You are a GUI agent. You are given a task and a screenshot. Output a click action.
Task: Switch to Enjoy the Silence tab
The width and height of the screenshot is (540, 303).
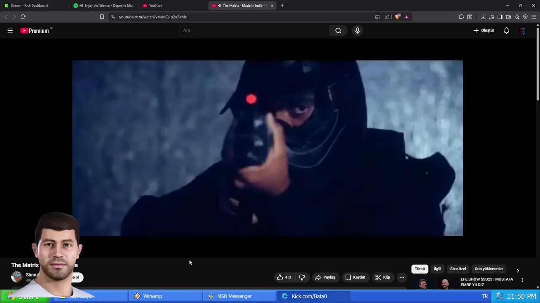tap(104, 5)
